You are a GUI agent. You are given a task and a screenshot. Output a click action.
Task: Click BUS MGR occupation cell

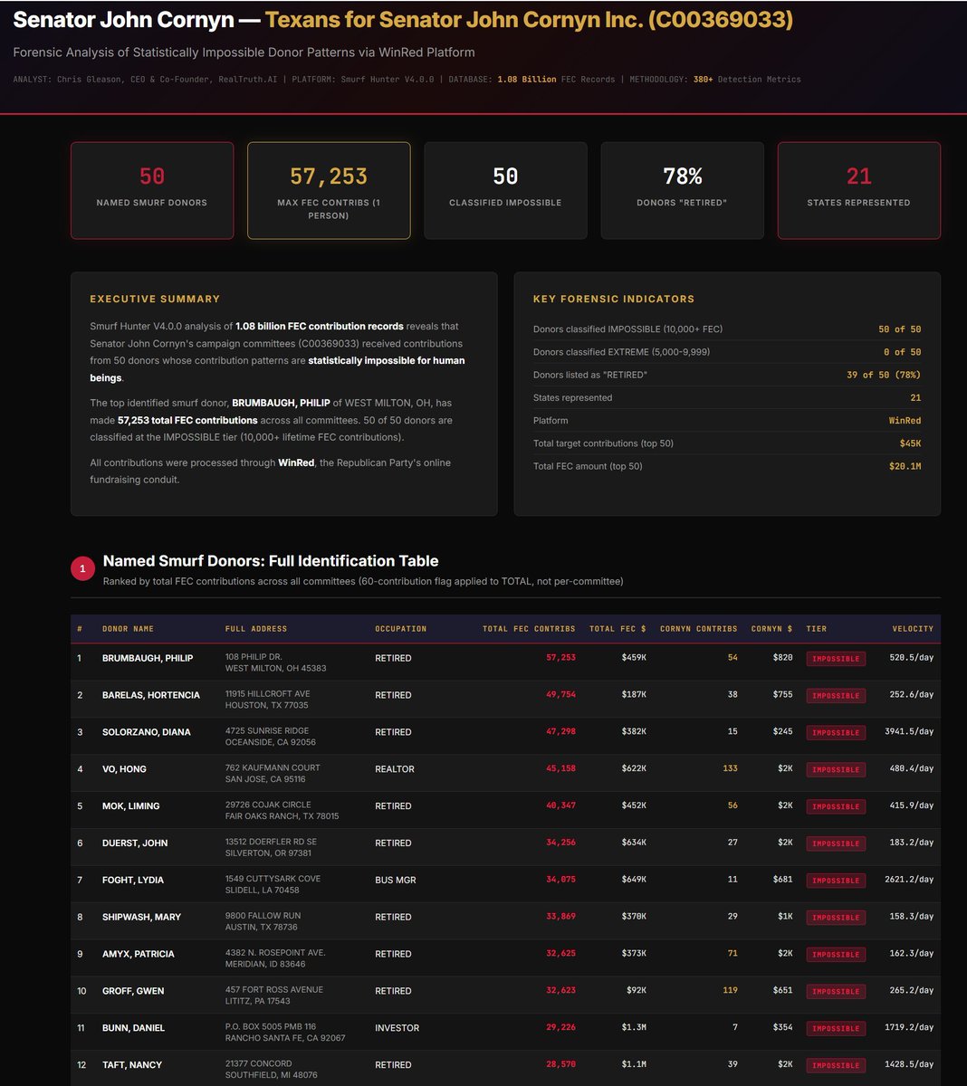pyautogui.click(x=396, y=881)
